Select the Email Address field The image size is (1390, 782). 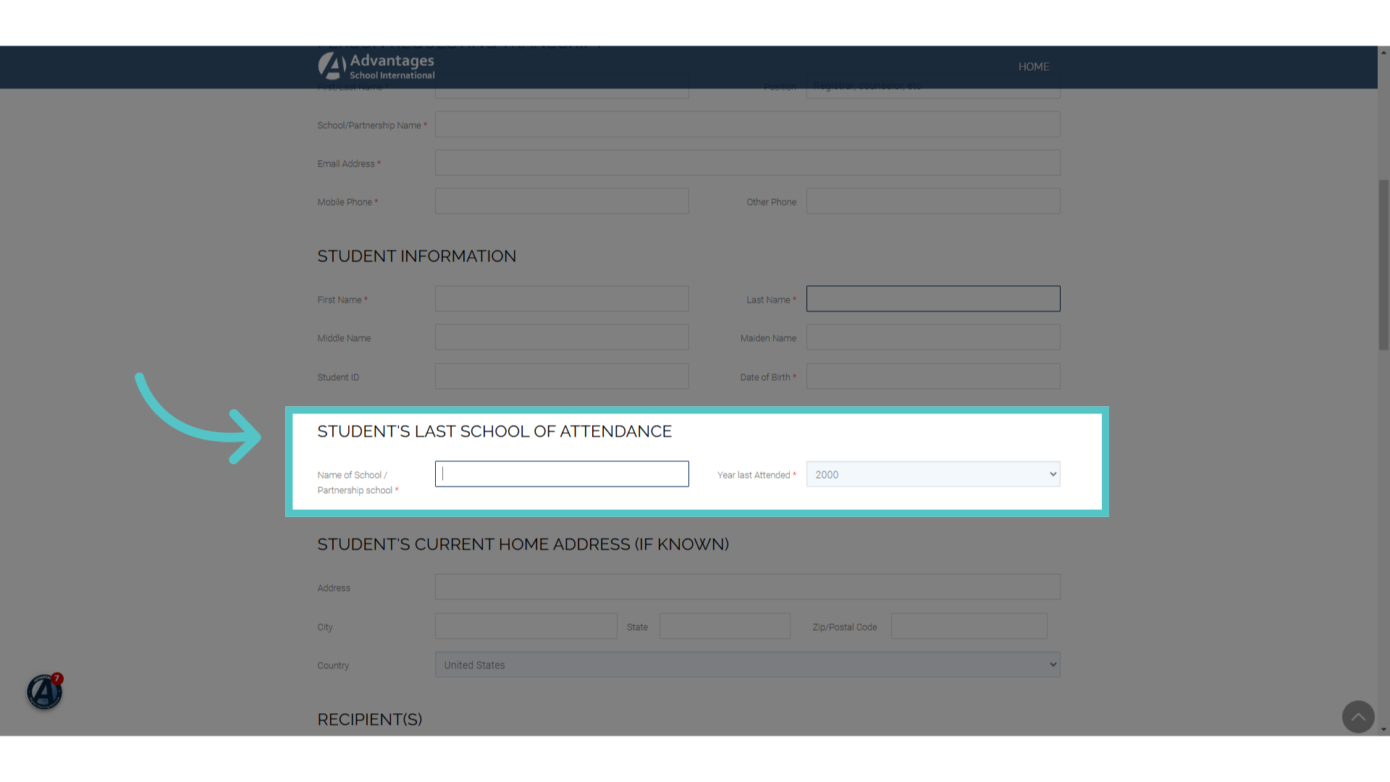(x=747, y=163)
